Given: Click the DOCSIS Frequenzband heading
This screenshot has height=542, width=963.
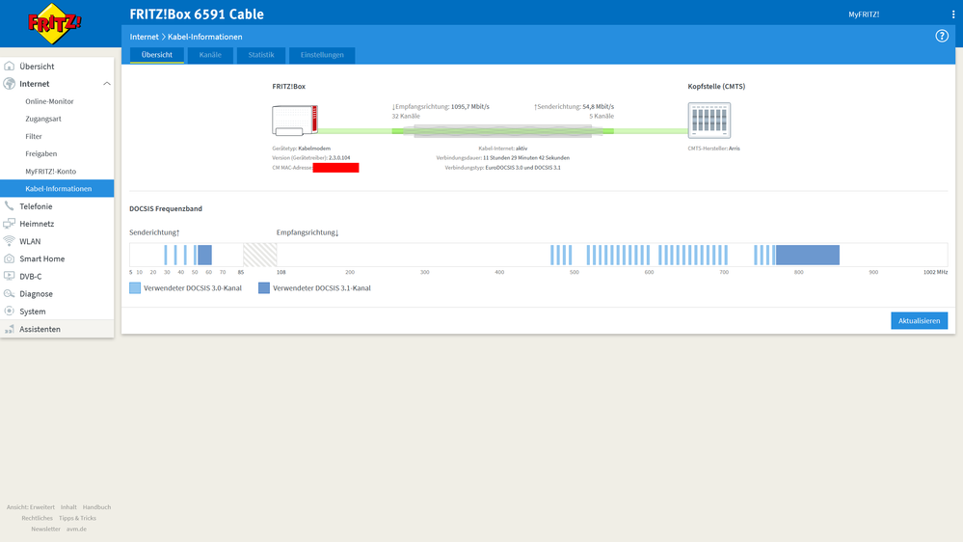Looking at the screenshot, I should (x=166, y=209).
